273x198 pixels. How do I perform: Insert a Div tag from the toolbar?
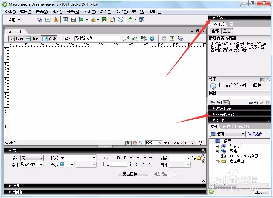click(74, 20)
